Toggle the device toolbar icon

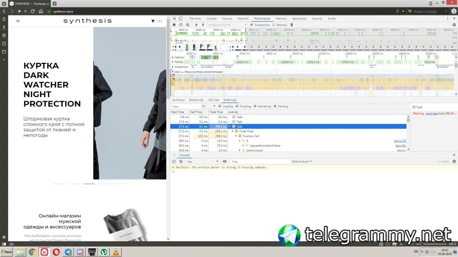(181, 19)
